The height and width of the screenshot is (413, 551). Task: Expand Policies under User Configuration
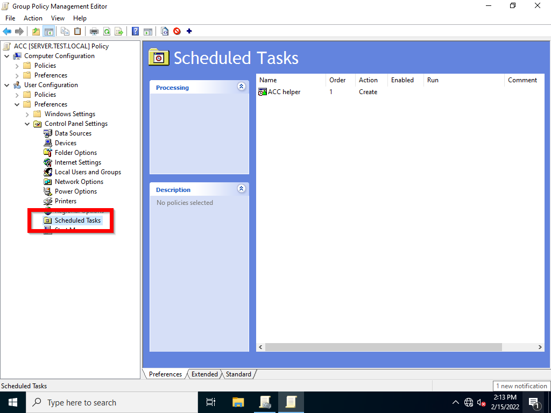pyautogui.click(x=17, y=95)
